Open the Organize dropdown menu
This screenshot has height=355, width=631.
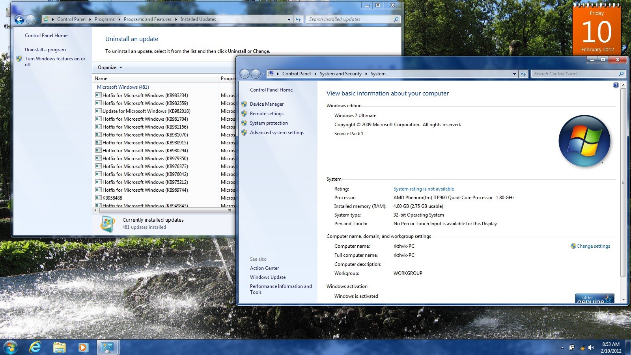click(110, 67)
